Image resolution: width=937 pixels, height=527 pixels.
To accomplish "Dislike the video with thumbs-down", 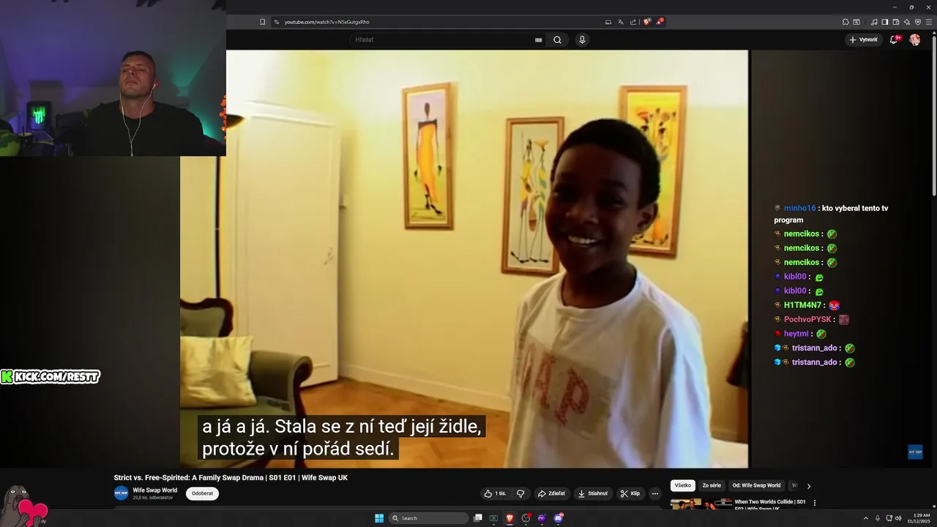I will 520,493.
